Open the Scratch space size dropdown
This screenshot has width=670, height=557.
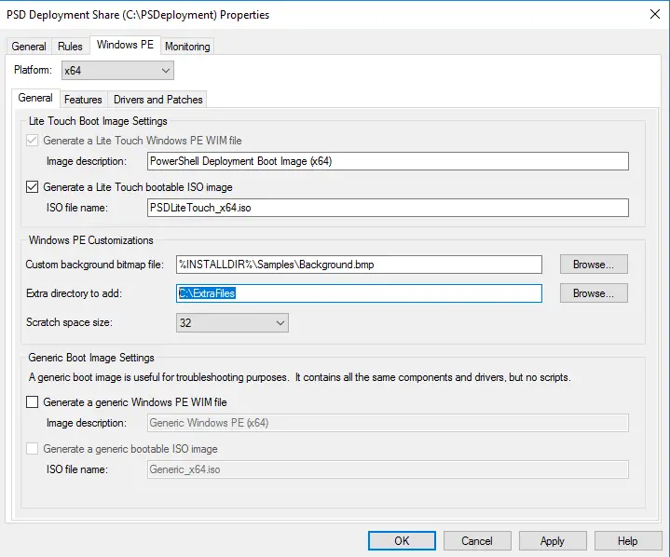(232, 323)
